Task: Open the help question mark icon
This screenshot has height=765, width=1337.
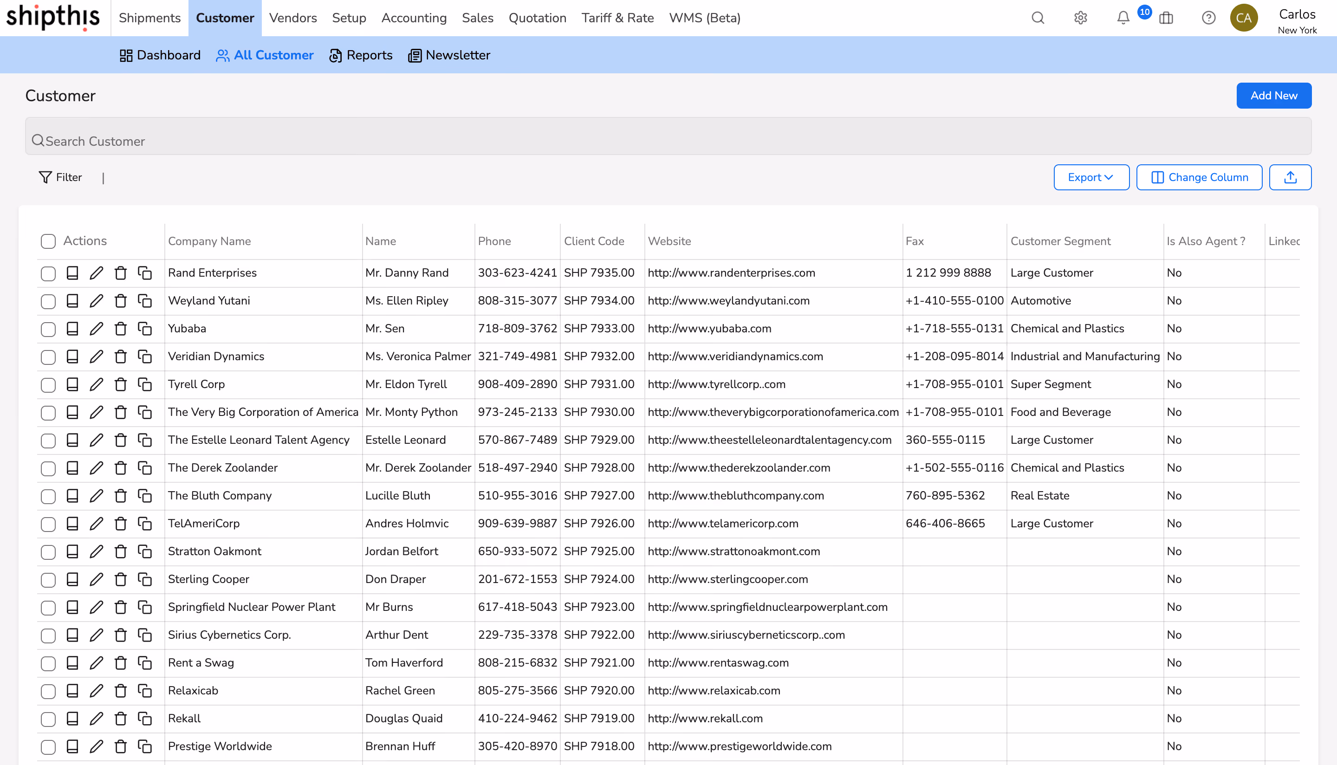Action: click(1209, 18)
